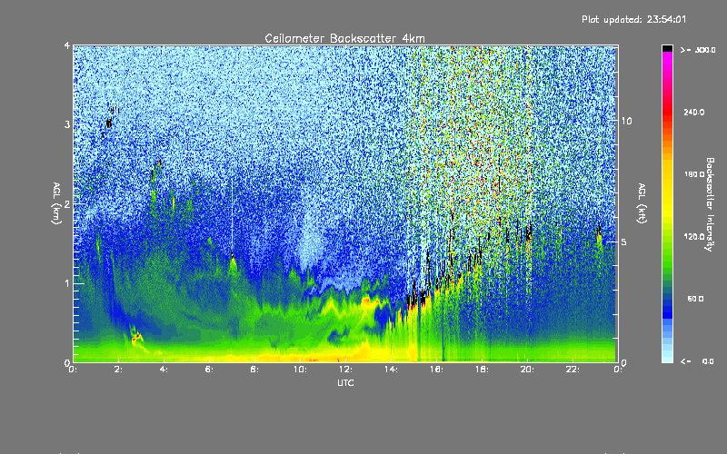
Task: Click the '240.0' colorbar value
Action: tap(694, 112)
